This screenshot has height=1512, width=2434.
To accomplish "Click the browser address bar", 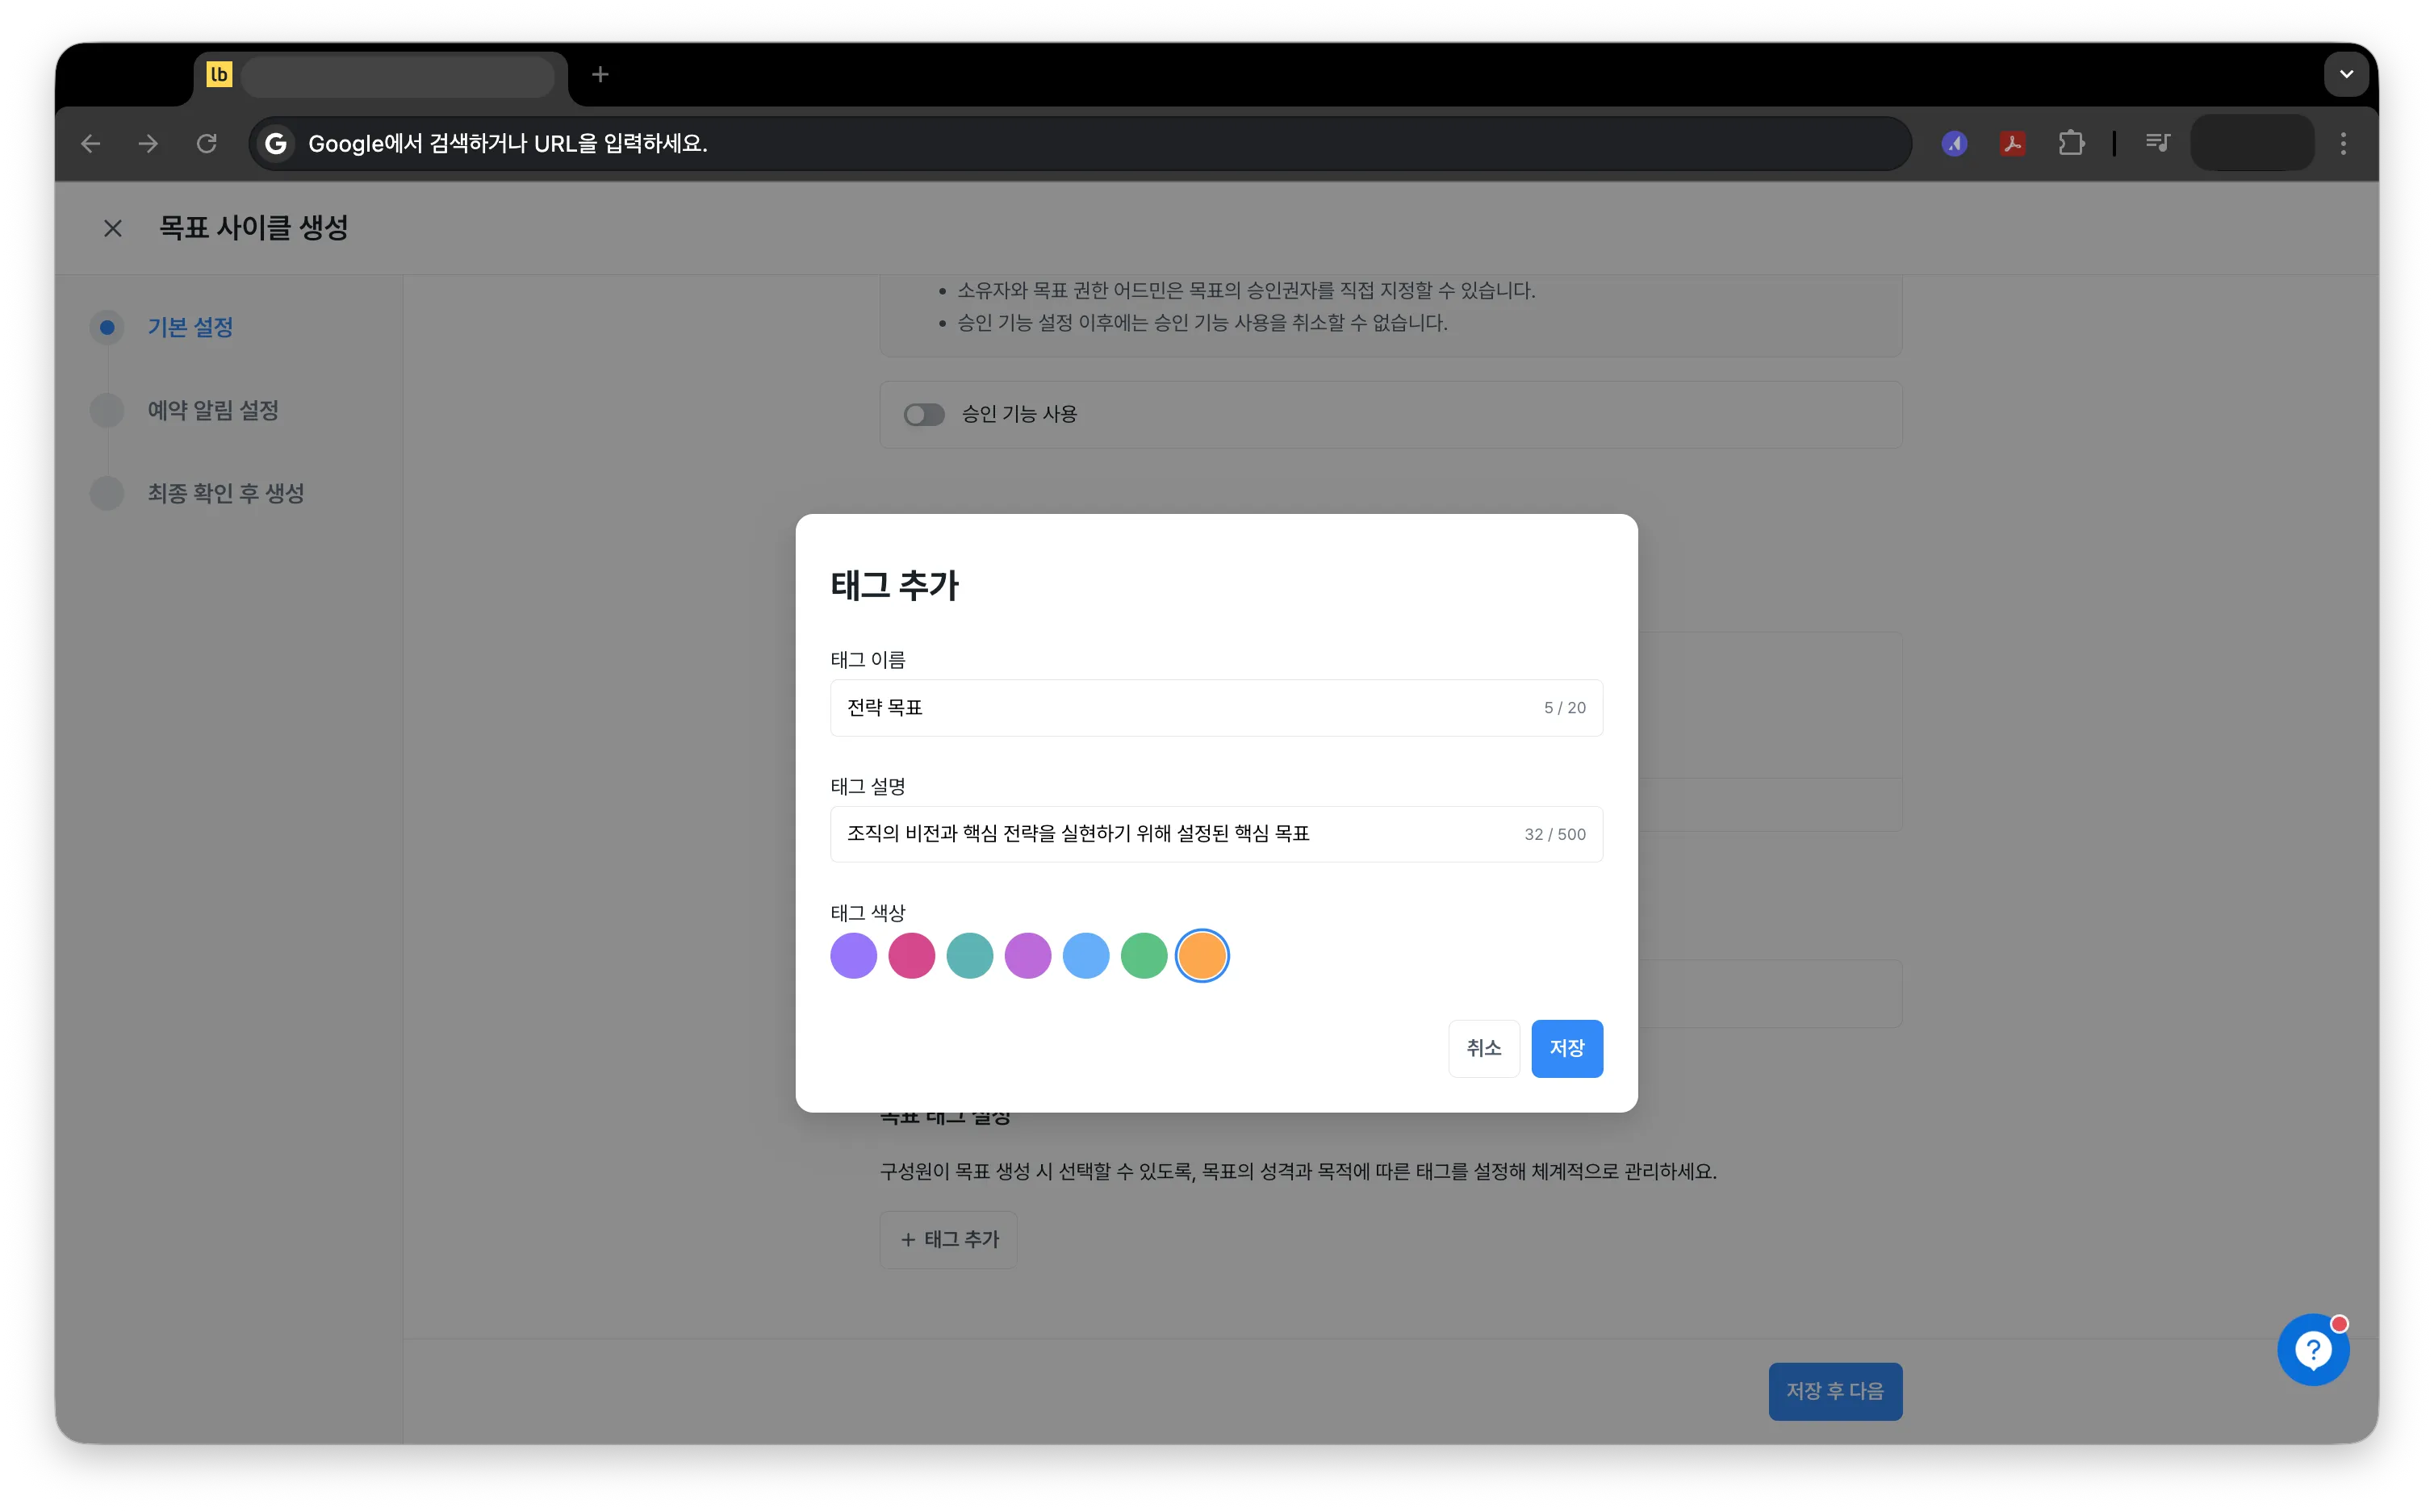I will [x=1080, y=143].
